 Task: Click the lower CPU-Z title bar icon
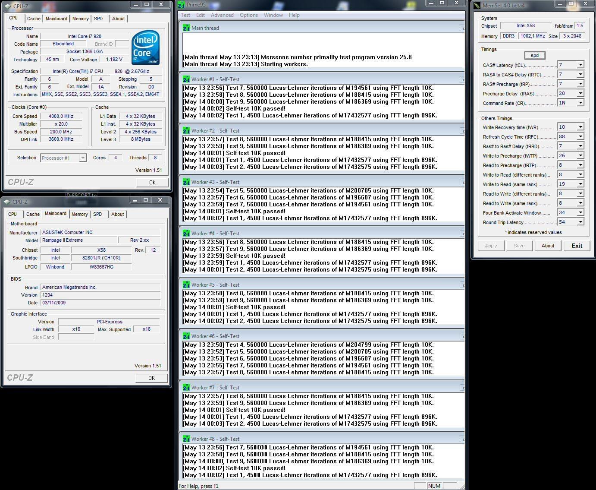(x=6, y=202)
